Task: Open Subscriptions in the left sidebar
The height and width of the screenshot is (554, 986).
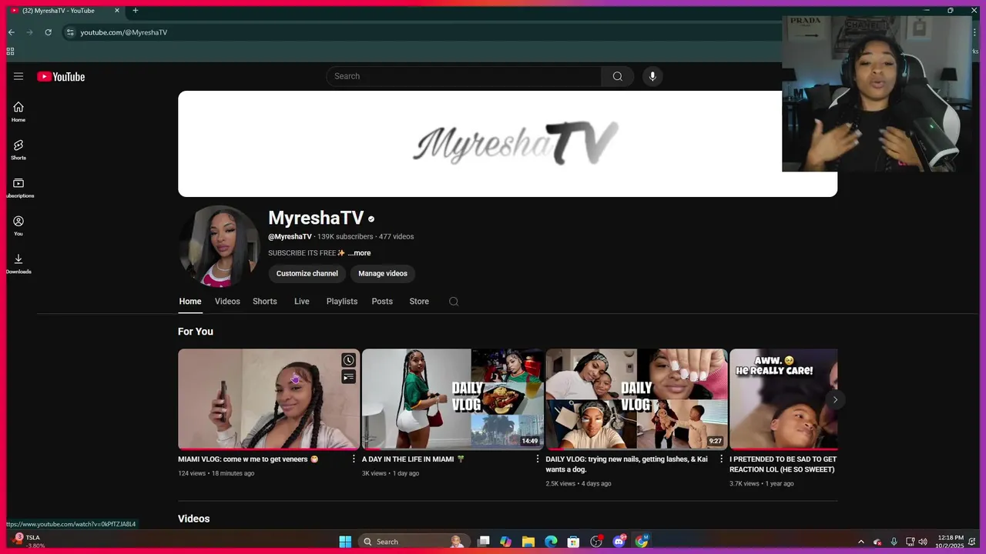Action: tap(18, 188)
